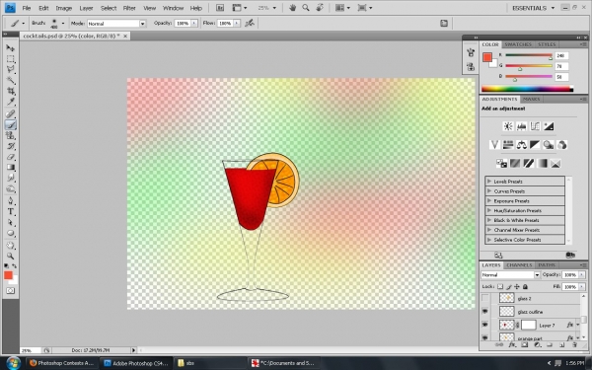
Task: Toggle lock image pixels
Action: coord(508,286)
